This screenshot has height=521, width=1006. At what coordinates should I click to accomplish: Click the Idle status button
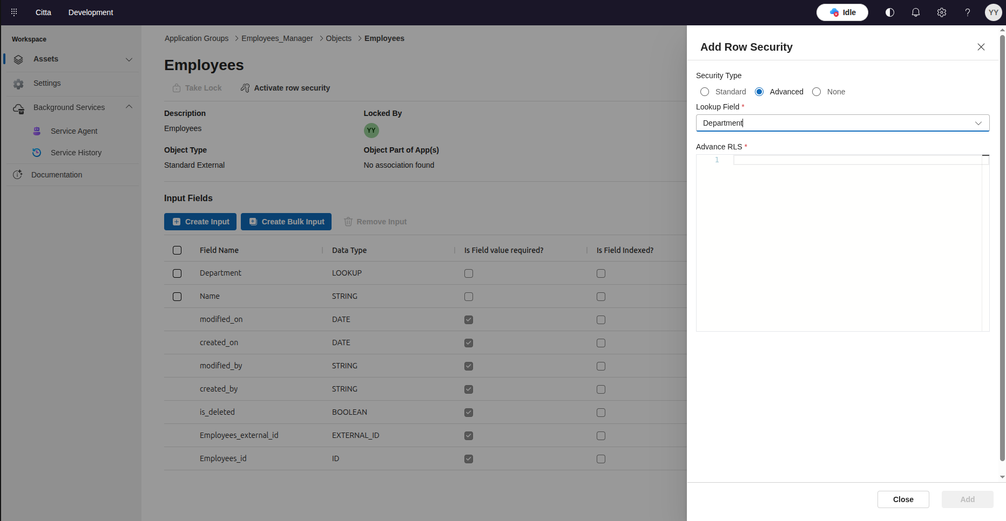842,12
